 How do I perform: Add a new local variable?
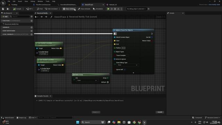[x=32, y=34]
